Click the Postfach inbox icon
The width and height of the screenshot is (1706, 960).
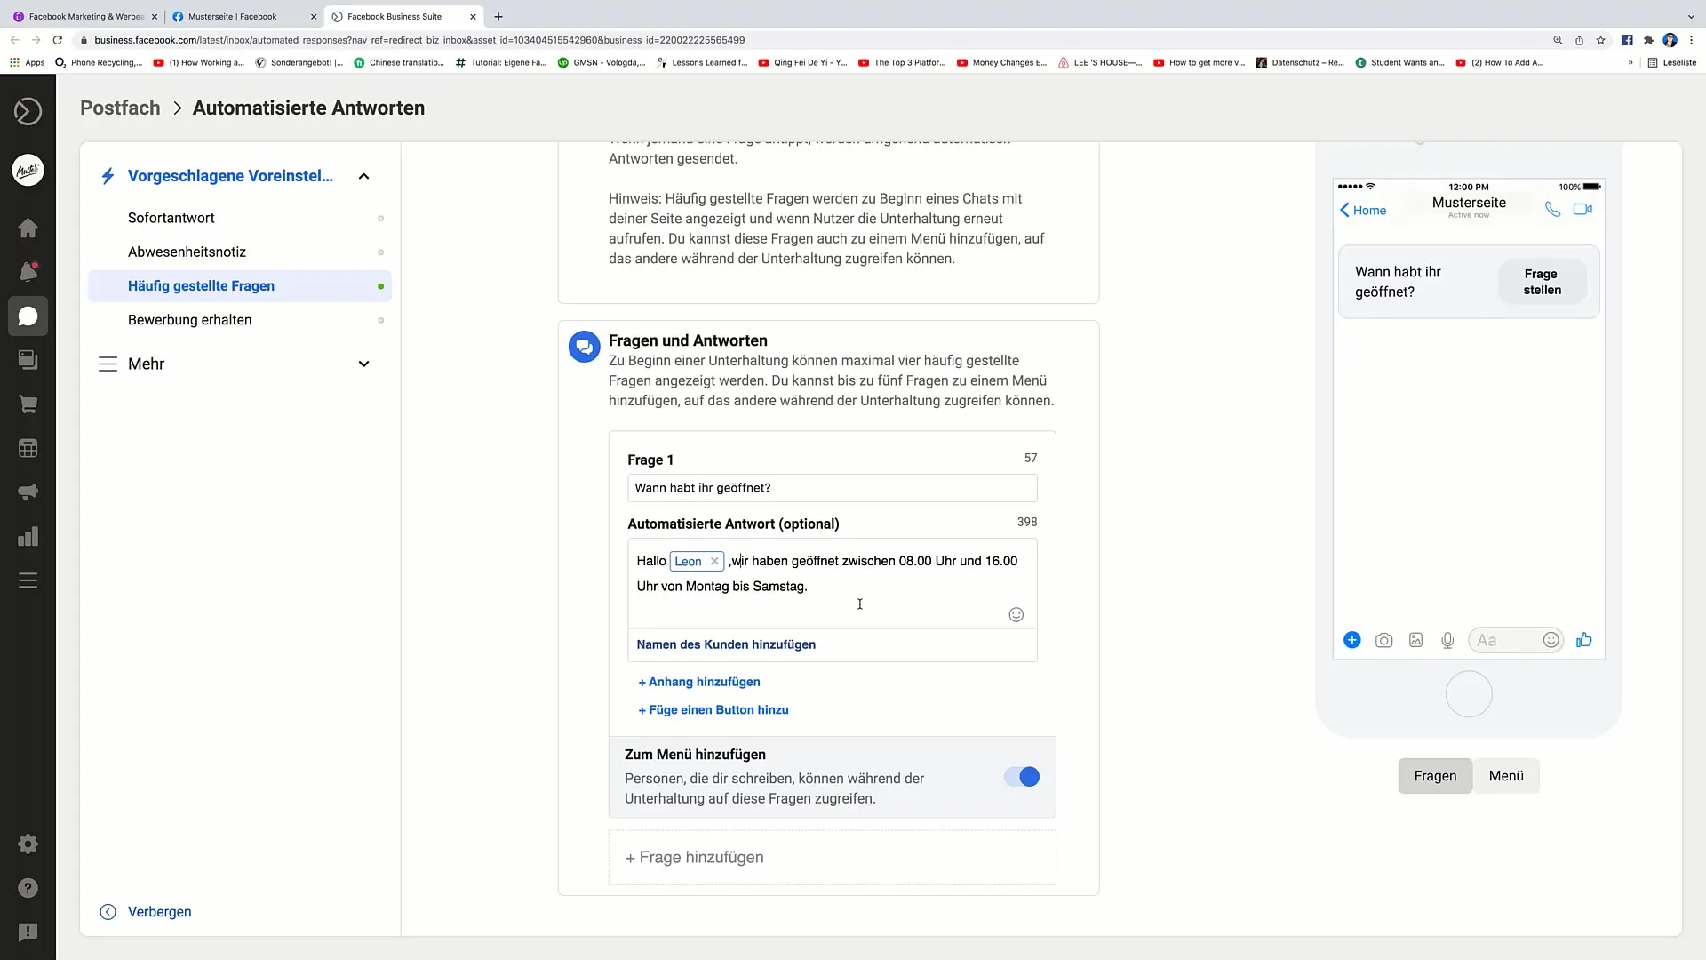[x=28, y=317]
